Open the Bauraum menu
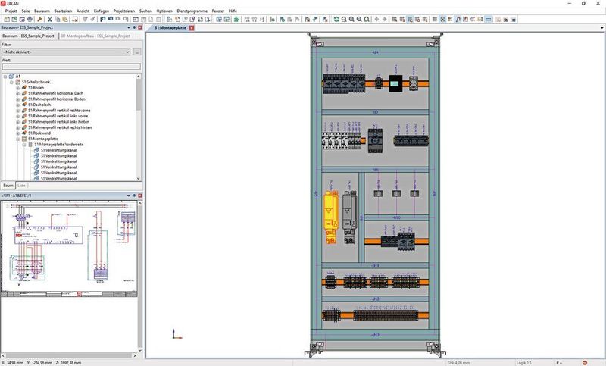 [x=42, y=11]
